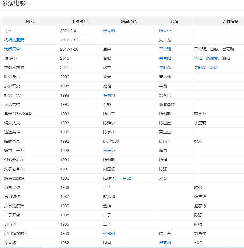Click co-star 魏宗万 text

200,114
